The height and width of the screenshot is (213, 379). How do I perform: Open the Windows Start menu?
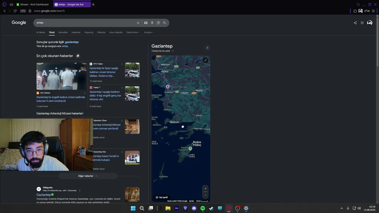pyautogui.click(x=133, y=208)
